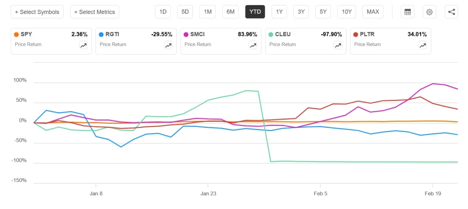This screenshot has width=468, height=209.
Task: Click Price Return label on SPY card
Action: pyautogui.click(x=28, y=44)
